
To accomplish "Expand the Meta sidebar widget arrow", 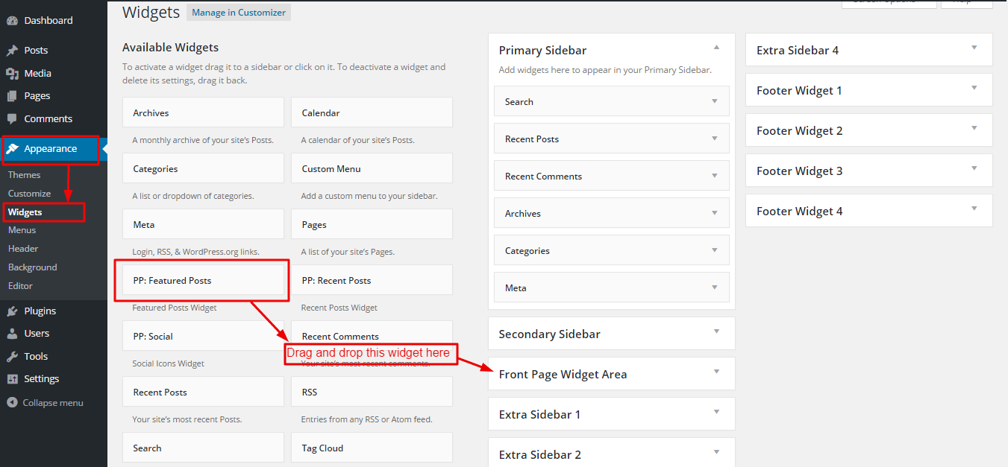I will coord(715,287).
